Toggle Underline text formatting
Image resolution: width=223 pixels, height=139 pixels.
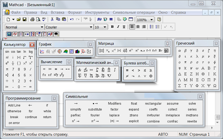(124, 27)
